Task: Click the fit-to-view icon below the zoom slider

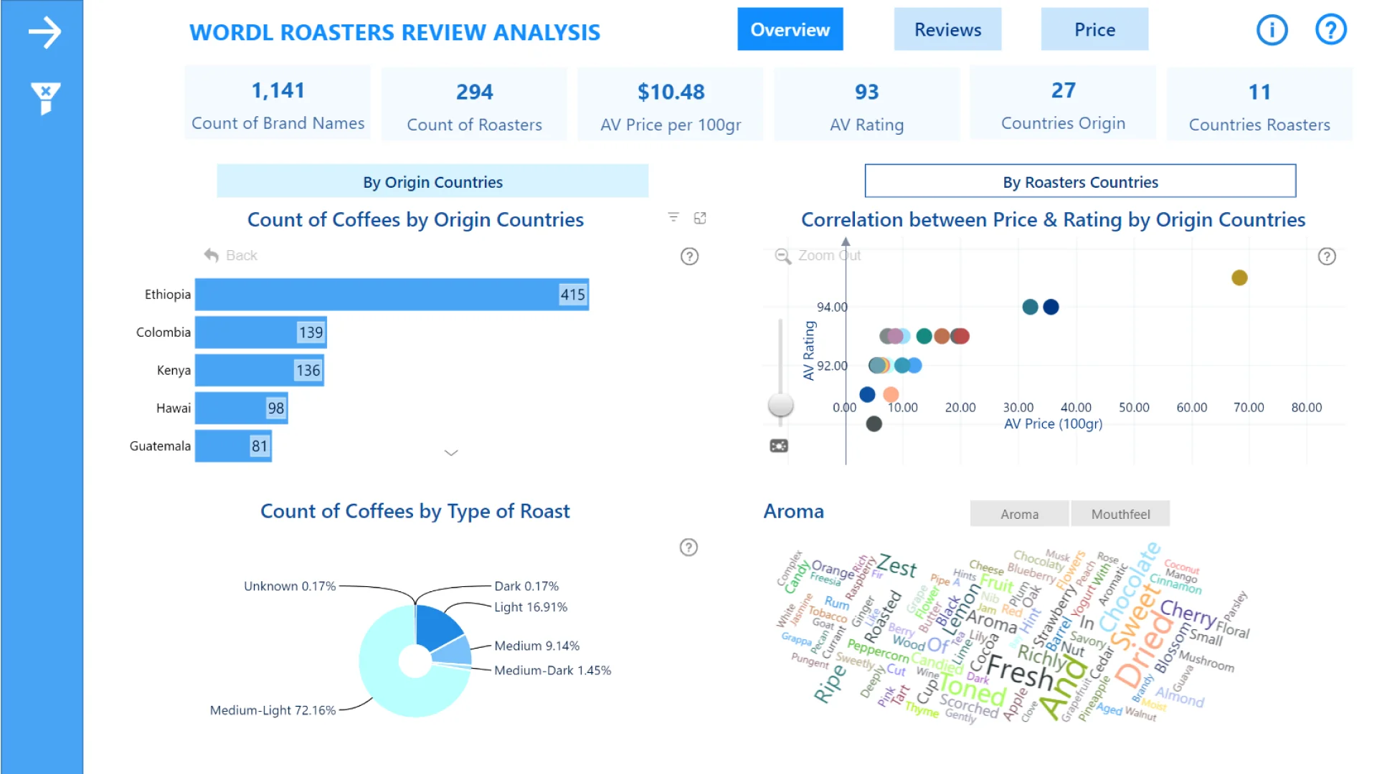Action: pos(779,446)
